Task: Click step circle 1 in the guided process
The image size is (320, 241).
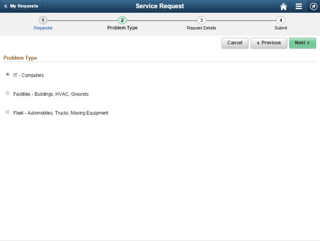Action: point(43,20)
